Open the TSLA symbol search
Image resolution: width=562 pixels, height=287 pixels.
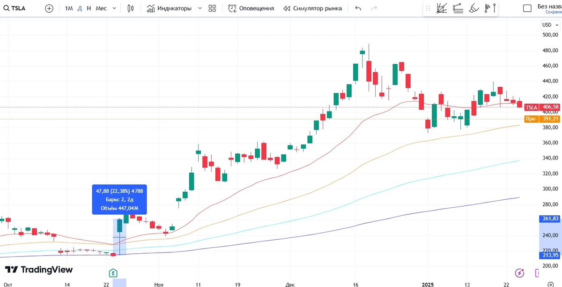tap(15, 8)
